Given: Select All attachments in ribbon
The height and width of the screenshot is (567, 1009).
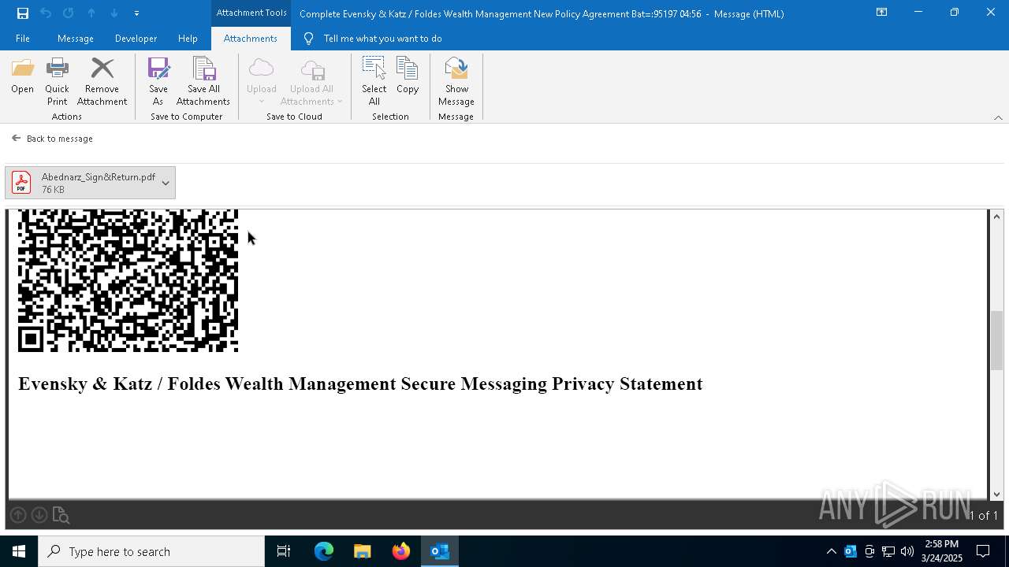Looking at the screenshot, I should [374, 82].
